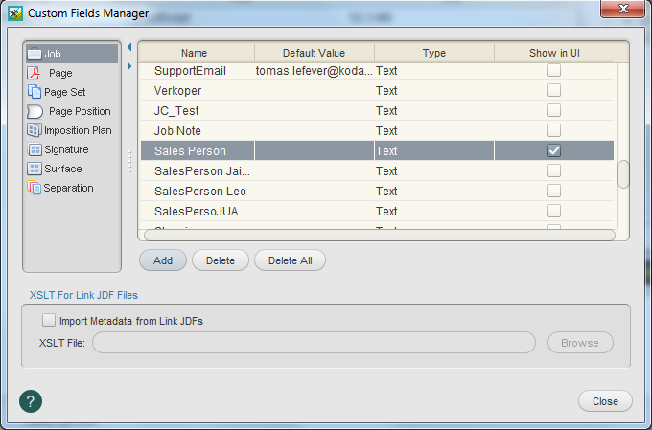Click the Page PDF icon in sidebar
This screenshot has height=430, width=652.
click(x=35, y=73)
